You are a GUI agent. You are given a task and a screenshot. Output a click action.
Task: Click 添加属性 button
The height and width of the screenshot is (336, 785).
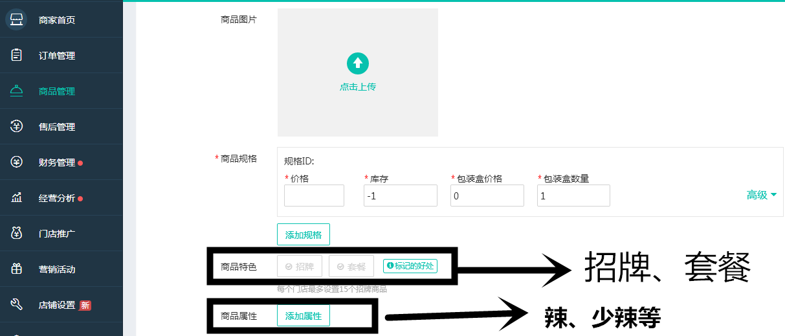(x=304, y=315)
